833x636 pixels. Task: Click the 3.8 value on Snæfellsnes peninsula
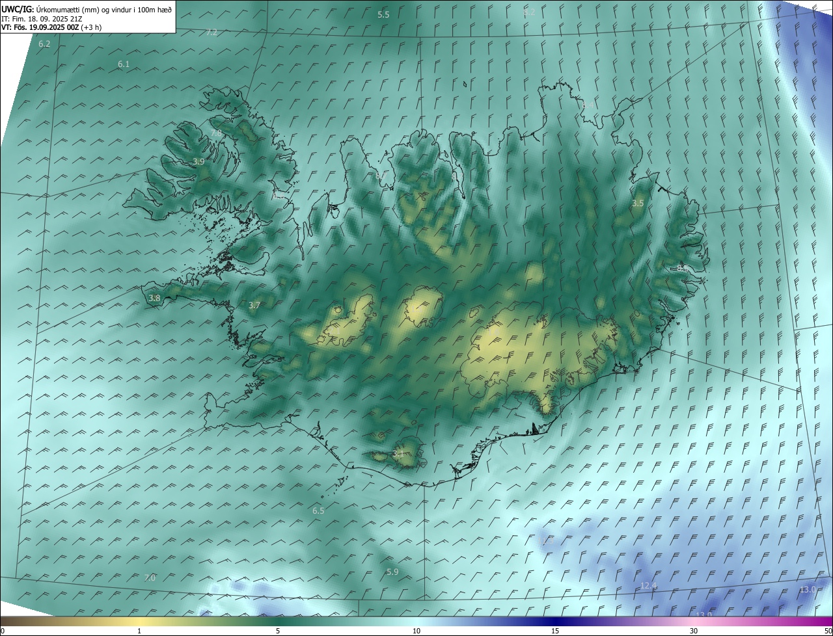pos(154,298)
